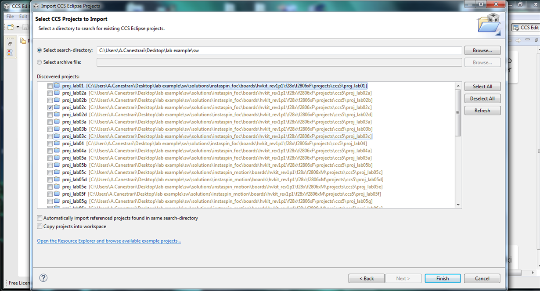Check the proj_lab02d project checkbox
Screen dimensions: 540x291
coord(50,115)
